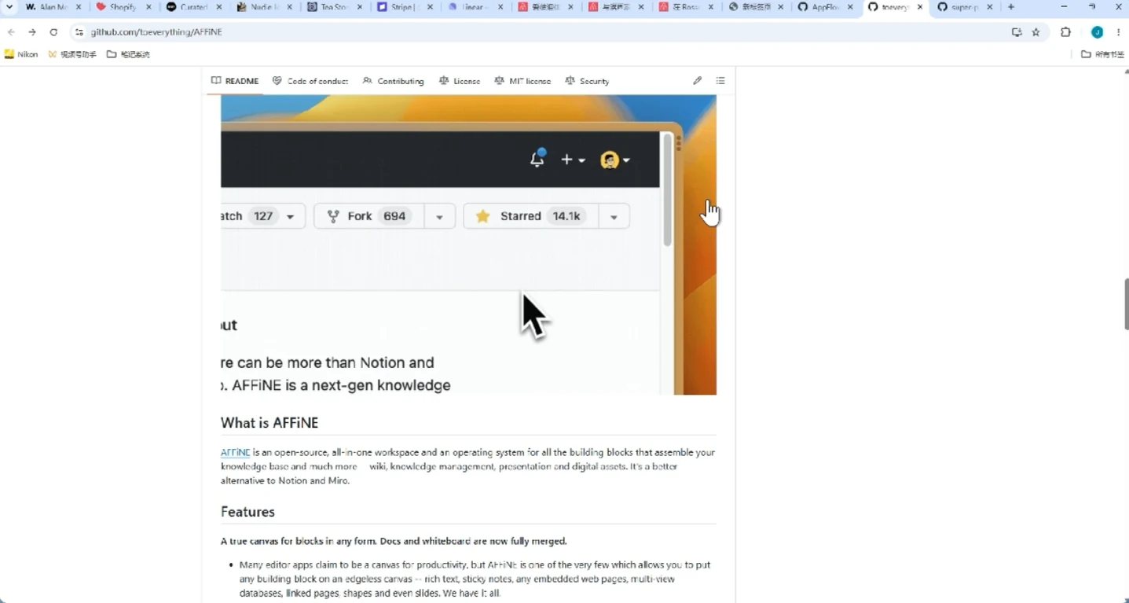This screenshot has height=603, width=1129.
Task: Close the Stripe tab
Action: 430,7
